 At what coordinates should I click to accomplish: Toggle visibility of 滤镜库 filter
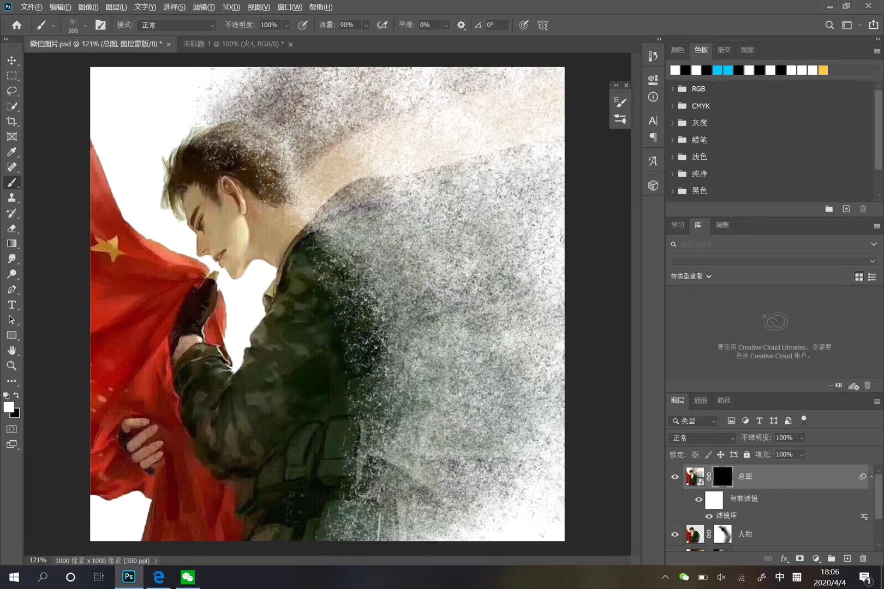click(x=709, y=516)
